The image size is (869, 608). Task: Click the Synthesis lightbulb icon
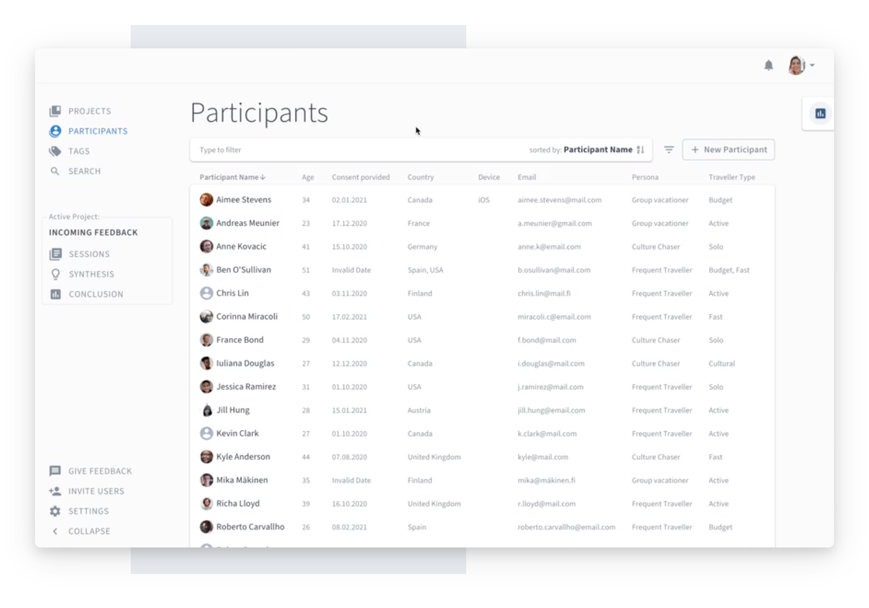(56, 274)
